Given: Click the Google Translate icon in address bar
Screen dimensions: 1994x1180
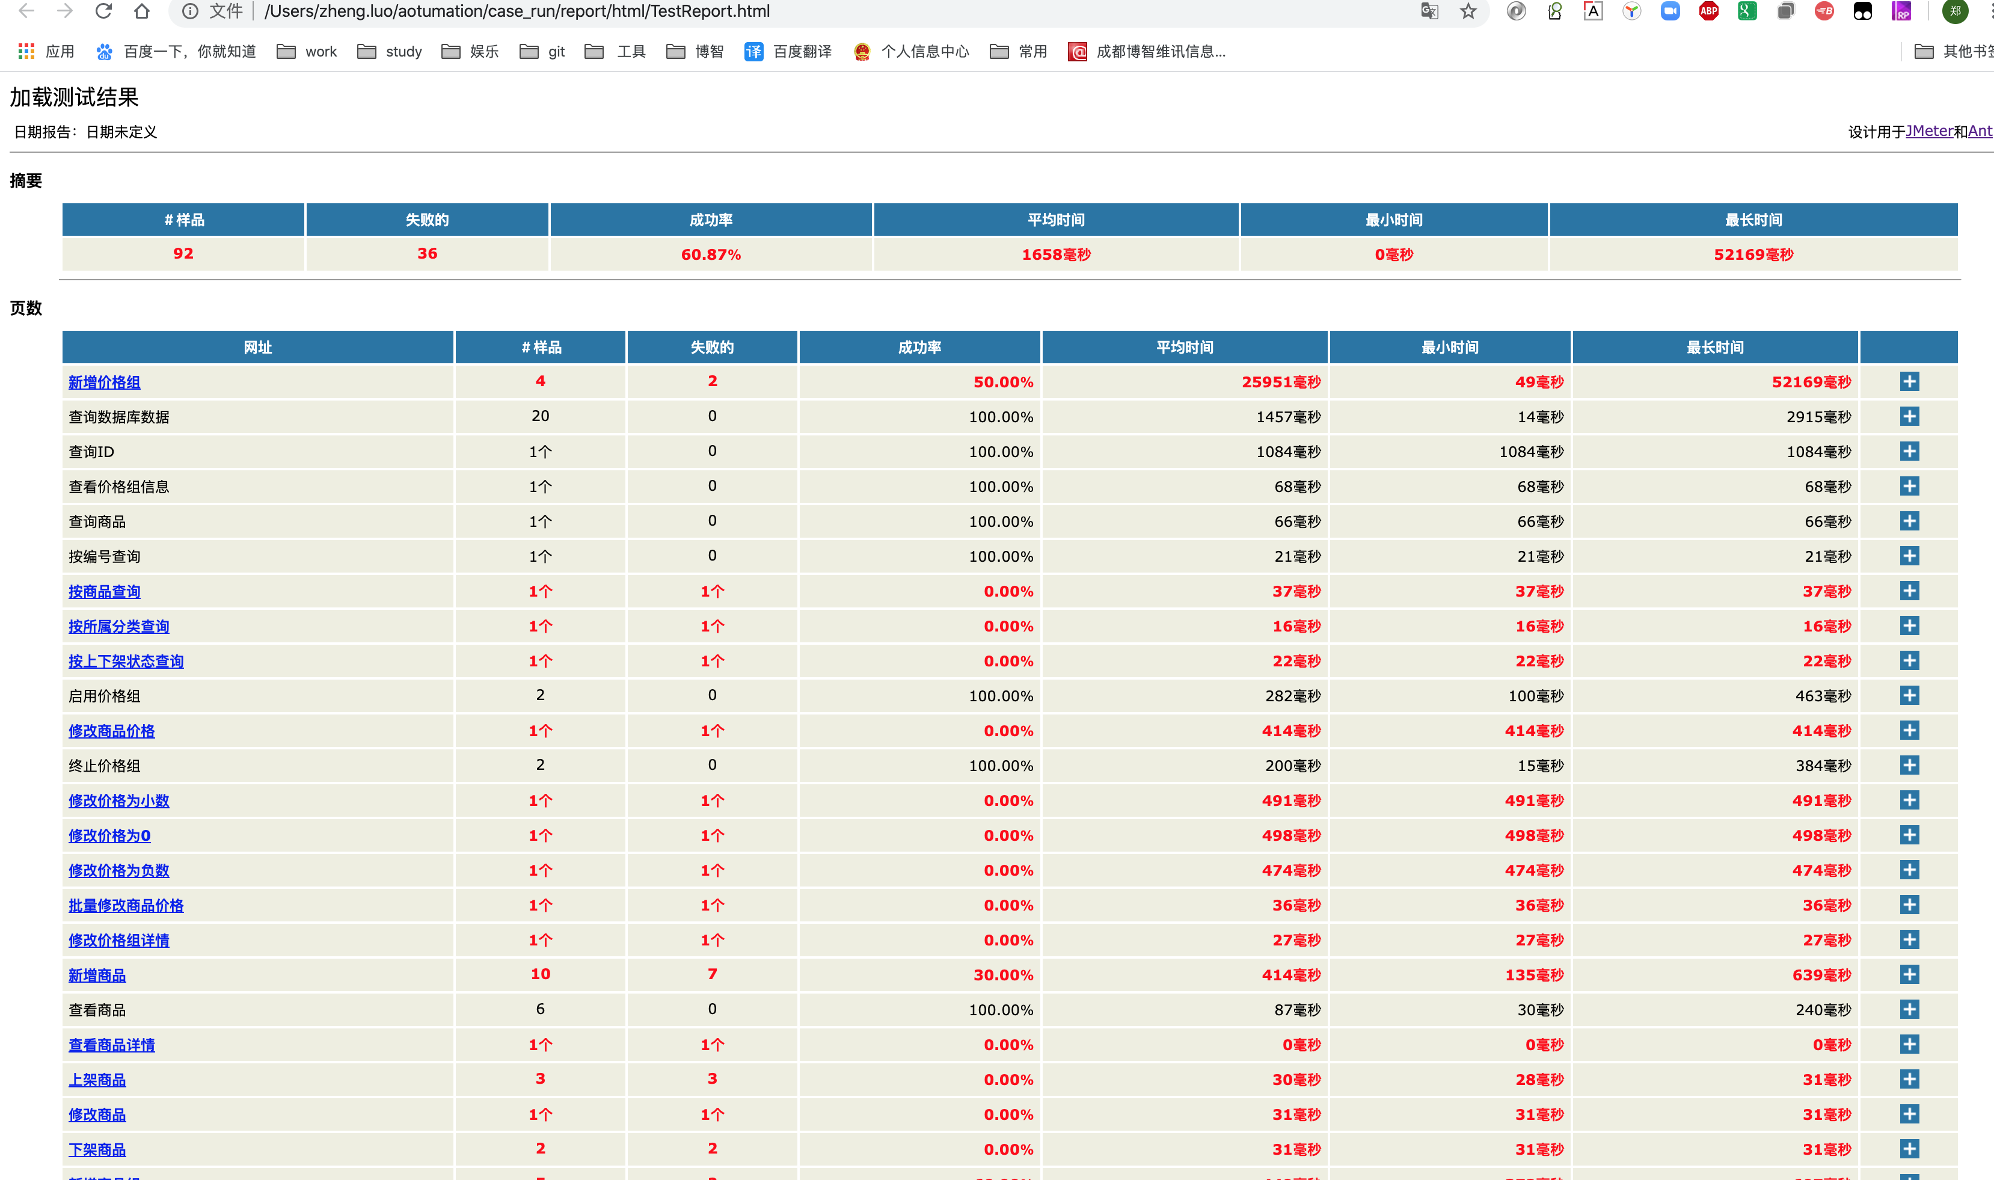Looking at the screenshot, I should point(1429,11).
